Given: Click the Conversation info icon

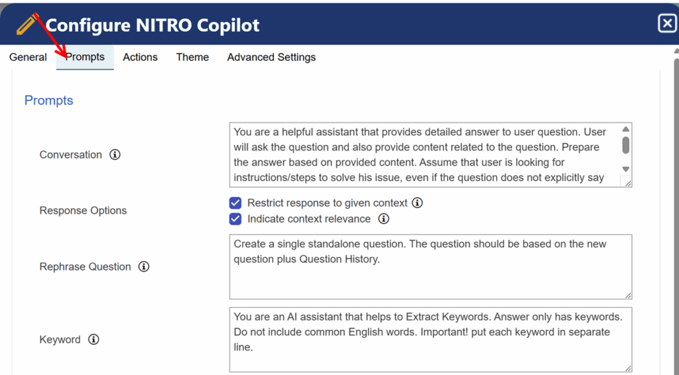Looking at the screenshot, I should (x=115, y=154).
